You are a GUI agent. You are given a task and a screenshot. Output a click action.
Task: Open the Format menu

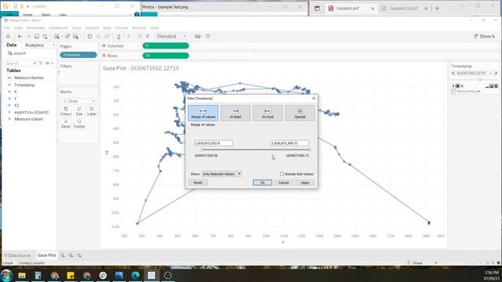coord(121,28)
